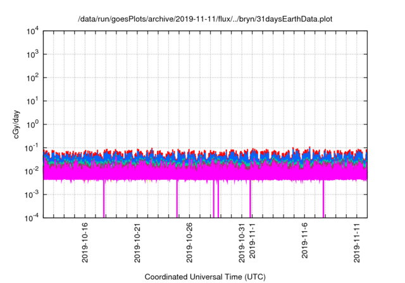The image size is (405, 283).
Task: Select the '2019-11-11' date tick label
Action: [357, 243]
